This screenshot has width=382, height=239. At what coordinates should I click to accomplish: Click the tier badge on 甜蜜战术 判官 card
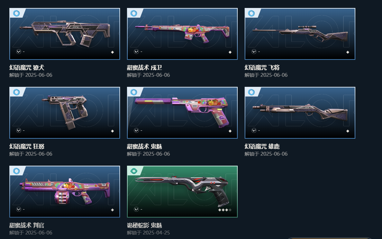pos(17,171)
